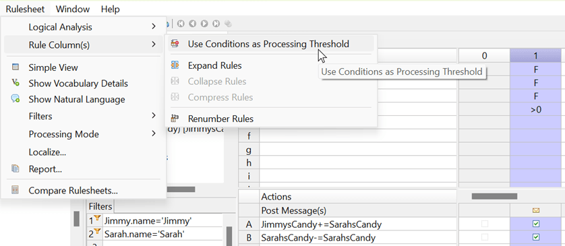The width and height of the screenshot is (565, 246).
Task: Click the Show Vocabulary Details icon
Action: (x=15, y=83)
